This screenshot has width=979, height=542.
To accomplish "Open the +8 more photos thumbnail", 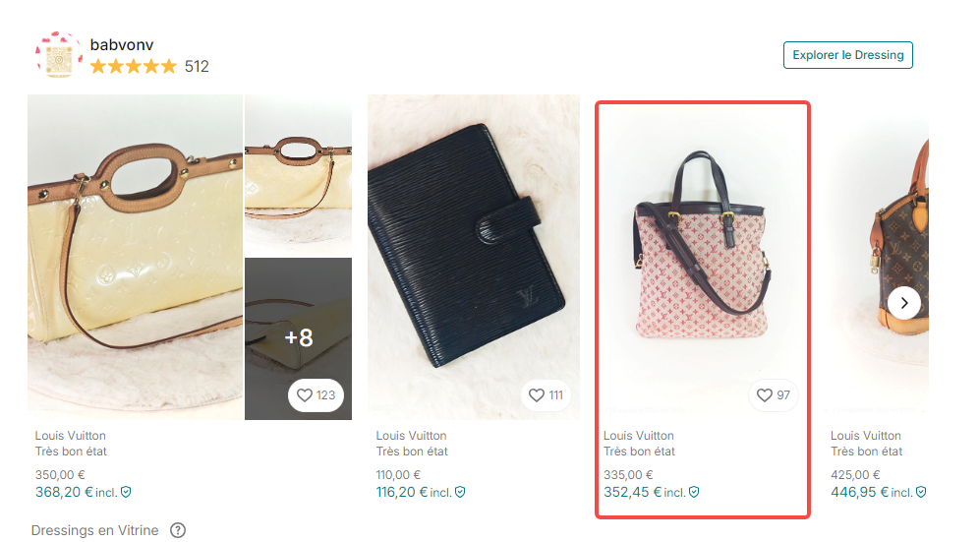I will coord(299,338).
